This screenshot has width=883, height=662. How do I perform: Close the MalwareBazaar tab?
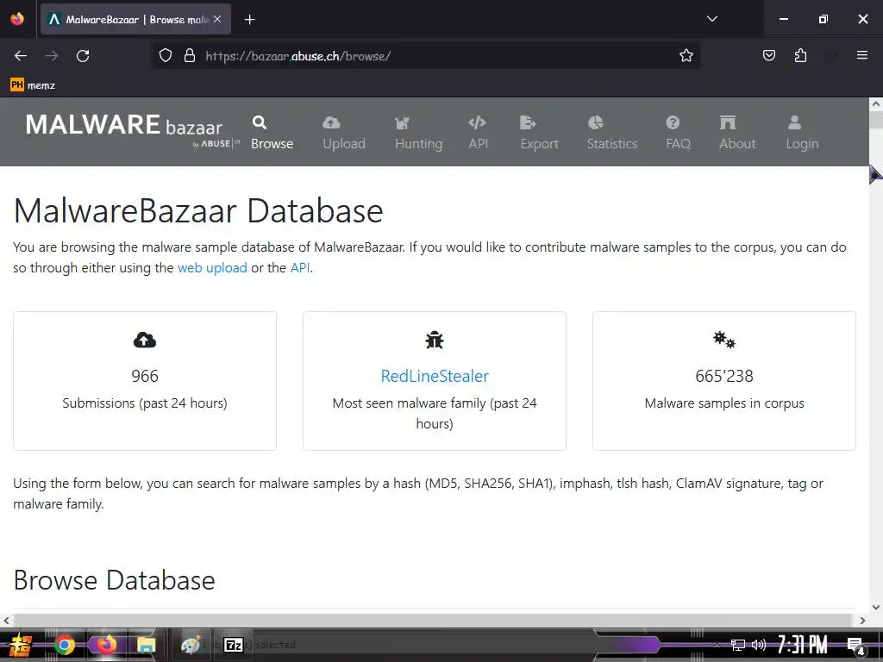pos(217,19)
